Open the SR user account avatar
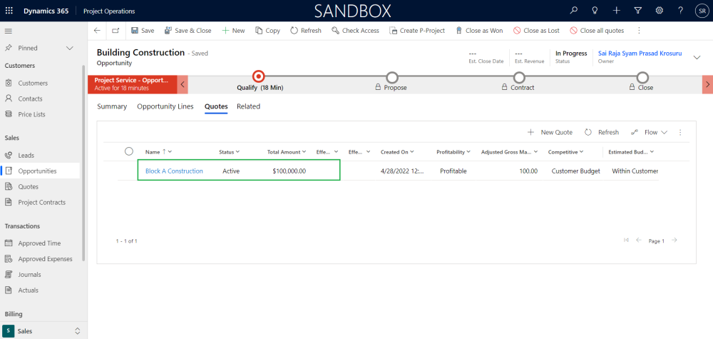 tap(702, 11)
